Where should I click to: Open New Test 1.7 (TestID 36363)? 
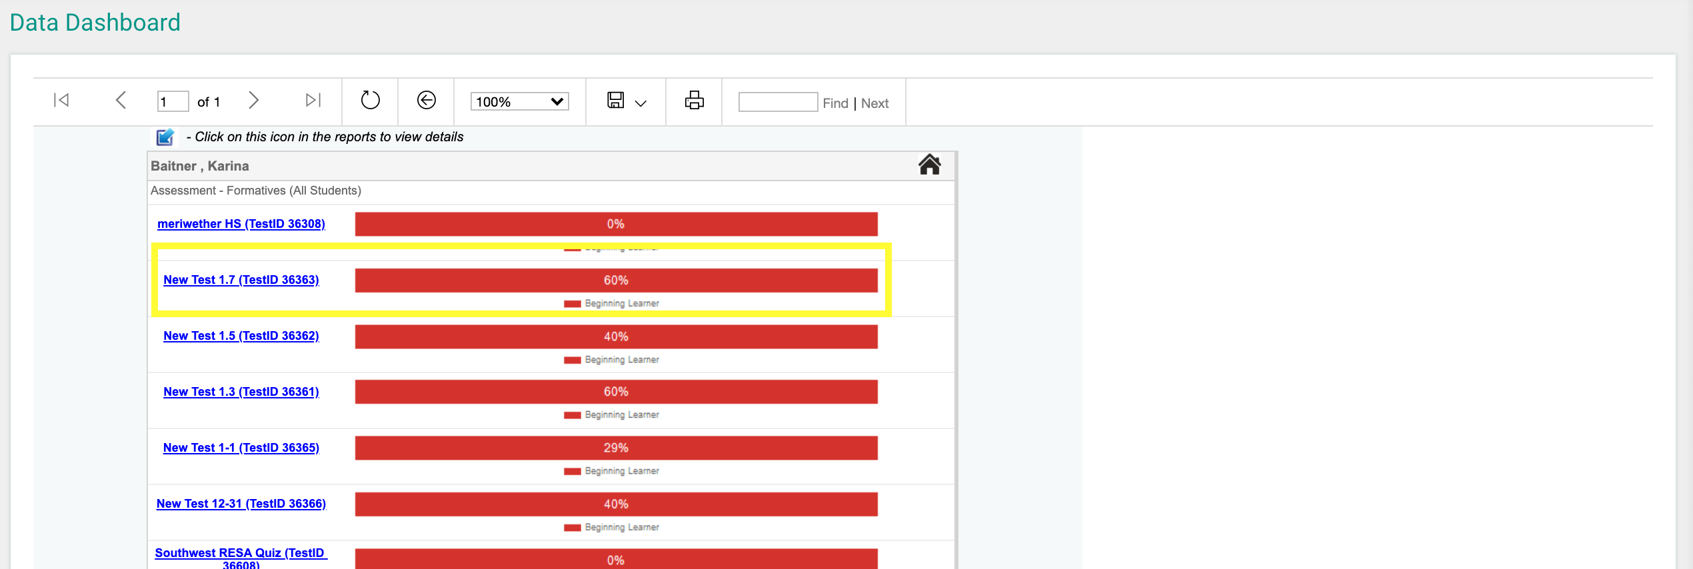pyautogui.click(x=241, y=280)
